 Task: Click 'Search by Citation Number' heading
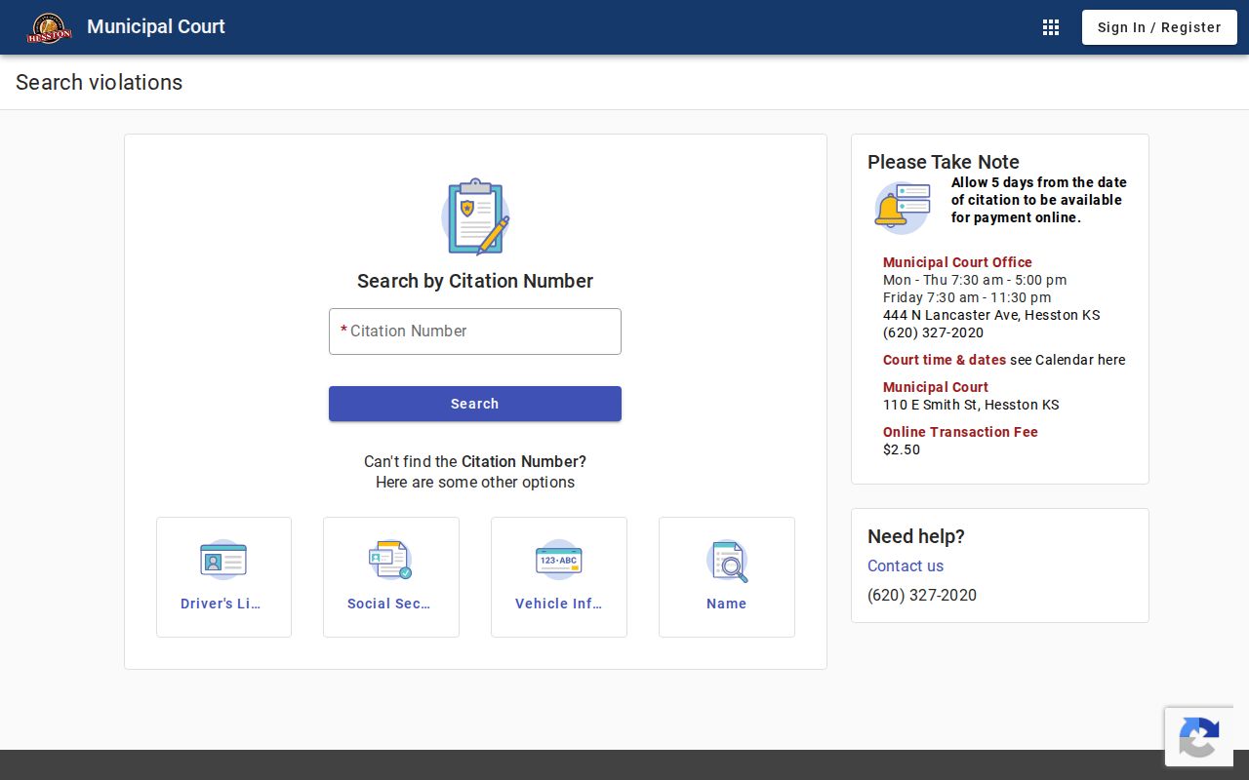tap(475, 281)
